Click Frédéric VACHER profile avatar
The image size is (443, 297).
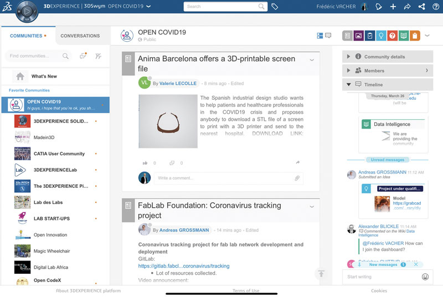click(364, 7)
